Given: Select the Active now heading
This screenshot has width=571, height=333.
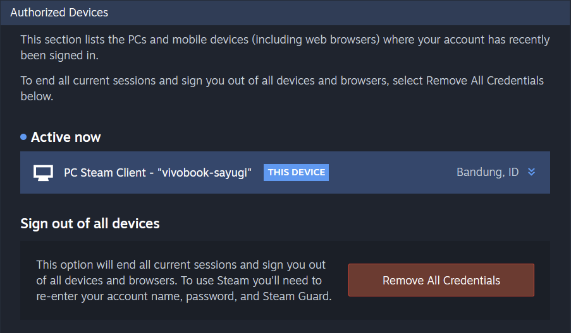Looking at the screenshot, I should (x=66, y=137).
